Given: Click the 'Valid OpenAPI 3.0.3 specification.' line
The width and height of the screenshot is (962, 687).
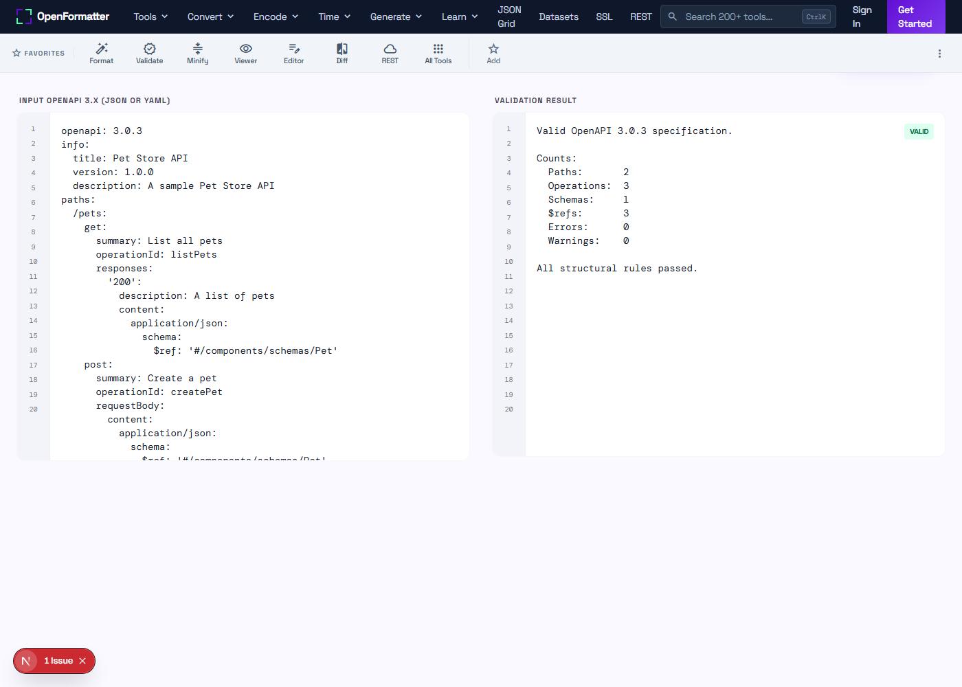Looking at the screenshot, I should 634,131.
